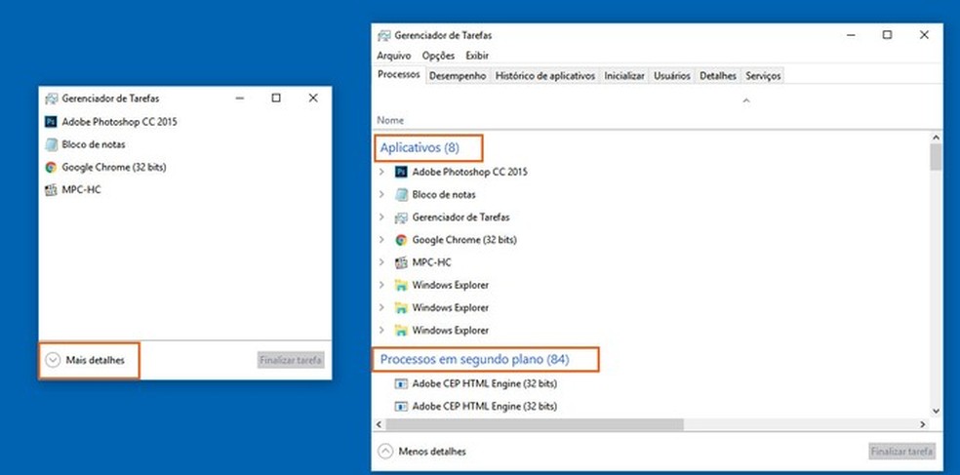Open the Opções menu

[x=438, y=56]
